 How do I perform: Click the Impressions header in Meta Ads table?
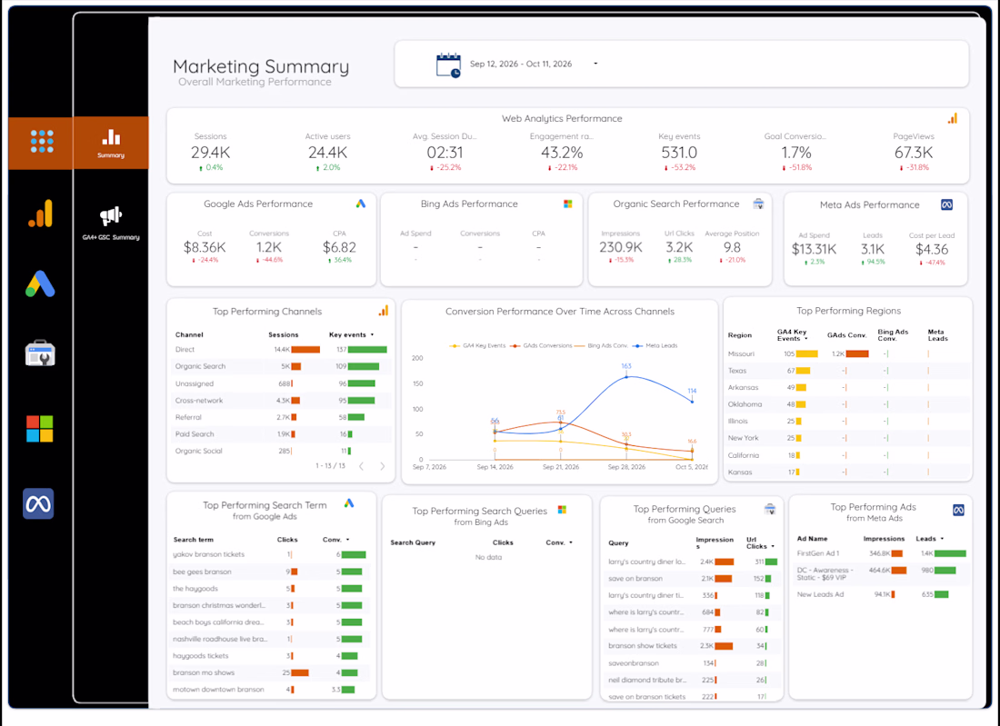884,539
